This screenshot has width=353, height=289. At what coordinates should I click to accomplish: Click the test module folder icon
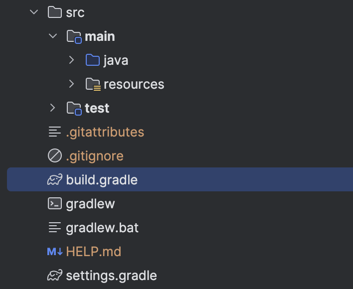74,109
